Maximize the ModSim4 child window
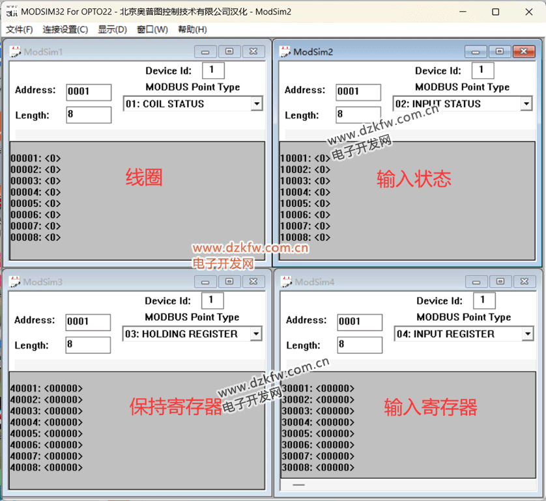546x501 pixels. [x=500, y=282]
